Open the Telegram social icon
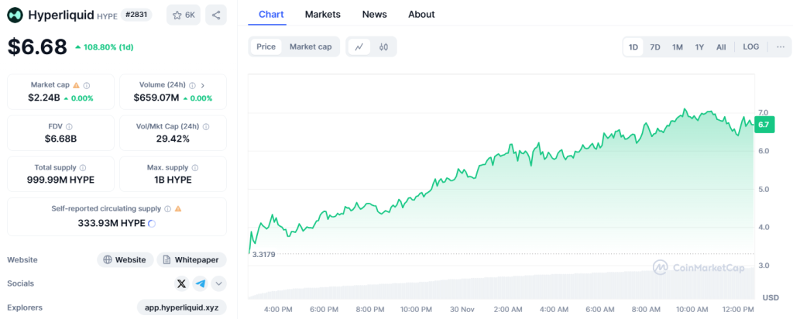Viewport: 793px width, 319px height. click(201, 283)
